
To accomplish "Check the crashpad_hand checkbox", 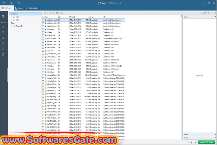I will click(x=43, y=75).
